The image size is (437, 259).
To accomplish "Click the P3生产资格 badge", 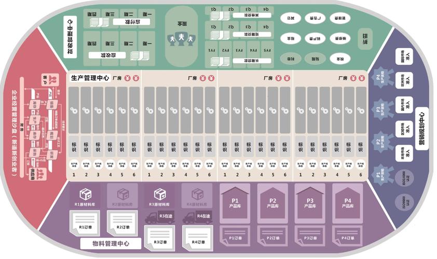I will (x=381, y=109).
